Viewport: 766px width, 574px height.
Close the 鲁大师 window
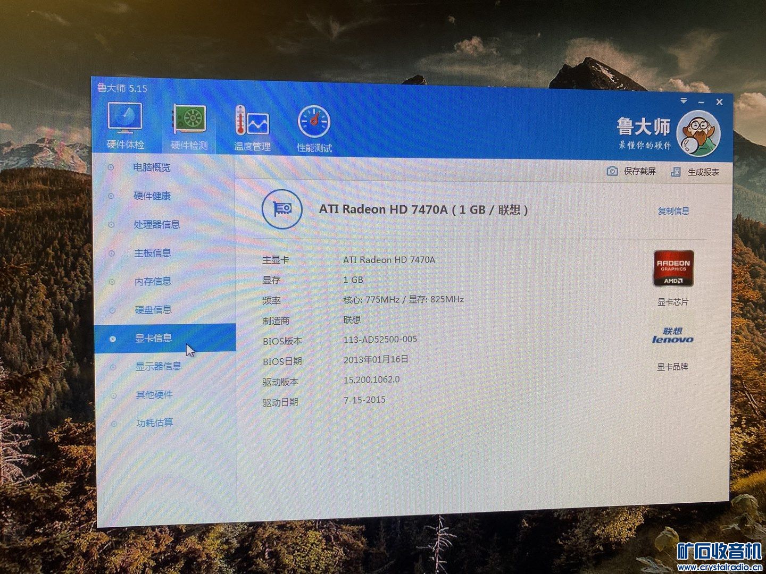click(x=719, y=102)
